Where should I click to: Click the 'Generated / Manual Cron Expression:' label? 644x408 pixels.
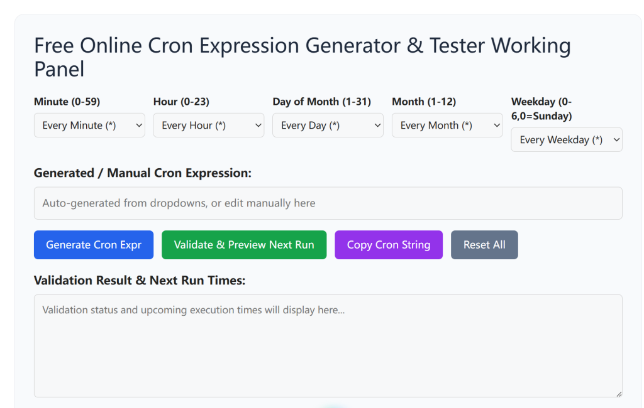click(143, 173)
